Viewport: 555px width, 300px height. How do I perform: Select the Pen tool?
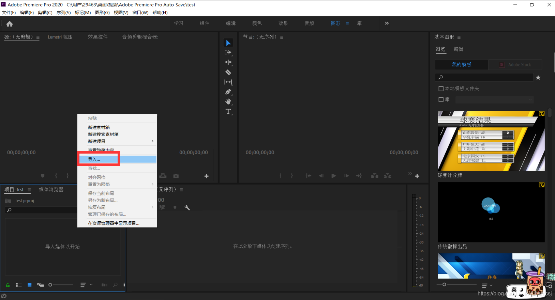[x=228, y=92]
